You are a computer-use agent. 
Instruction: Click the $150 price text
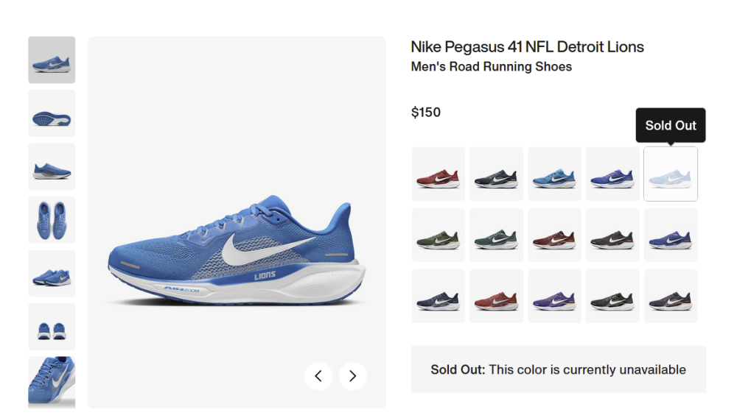426,113
